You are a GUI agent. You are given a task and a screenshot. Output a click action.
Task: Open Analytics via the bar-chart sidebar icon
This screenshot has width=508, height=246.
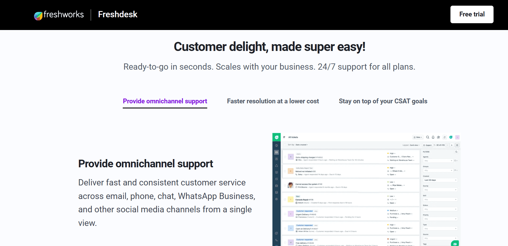pos(276,192)
